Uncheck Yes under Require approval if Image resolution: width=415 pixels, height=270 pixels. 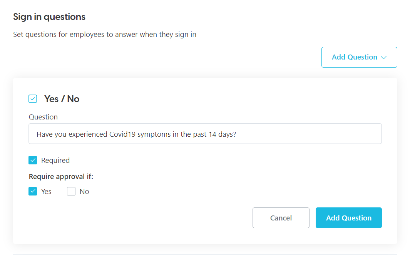pos(33,191)
